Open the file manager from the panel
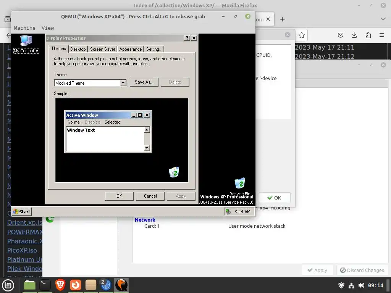This screenshot has width=391, height=293. tap(30, 285)
